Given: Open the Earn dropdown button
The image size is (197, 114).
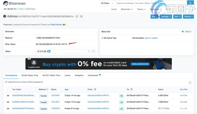Looking at the screenshot, I should (x=177, y=17).
